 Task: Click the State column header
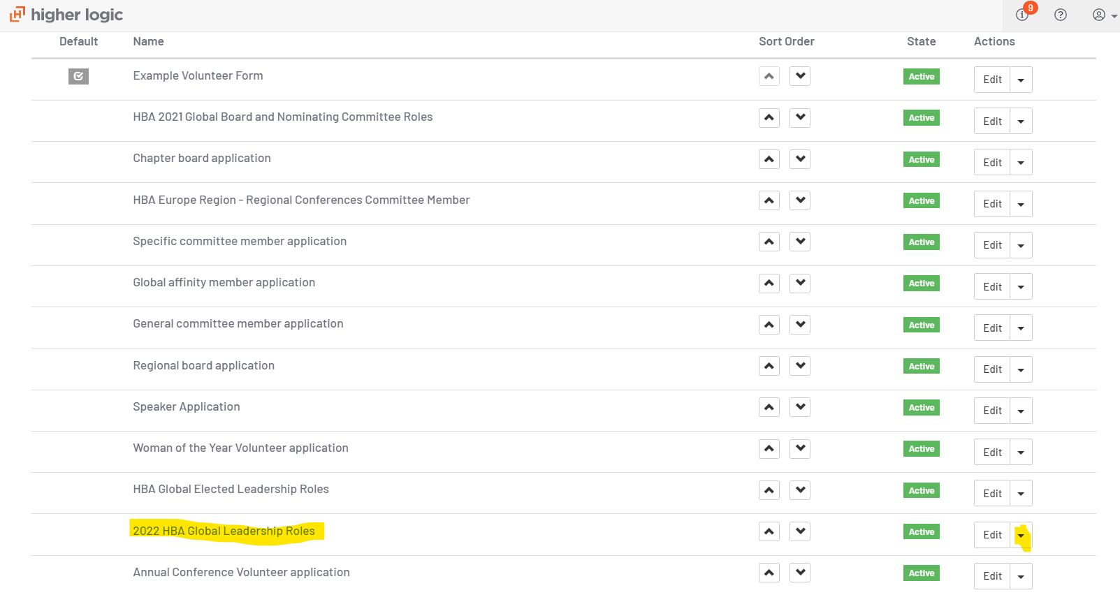pos(921,41)
